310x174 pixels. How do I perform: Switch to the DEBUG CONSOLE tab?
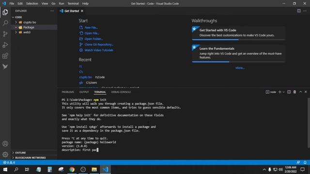(121, 92)
